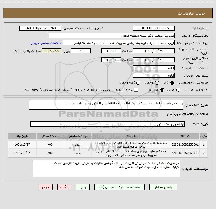Click unit عدد in row 2

coord(78,153)
